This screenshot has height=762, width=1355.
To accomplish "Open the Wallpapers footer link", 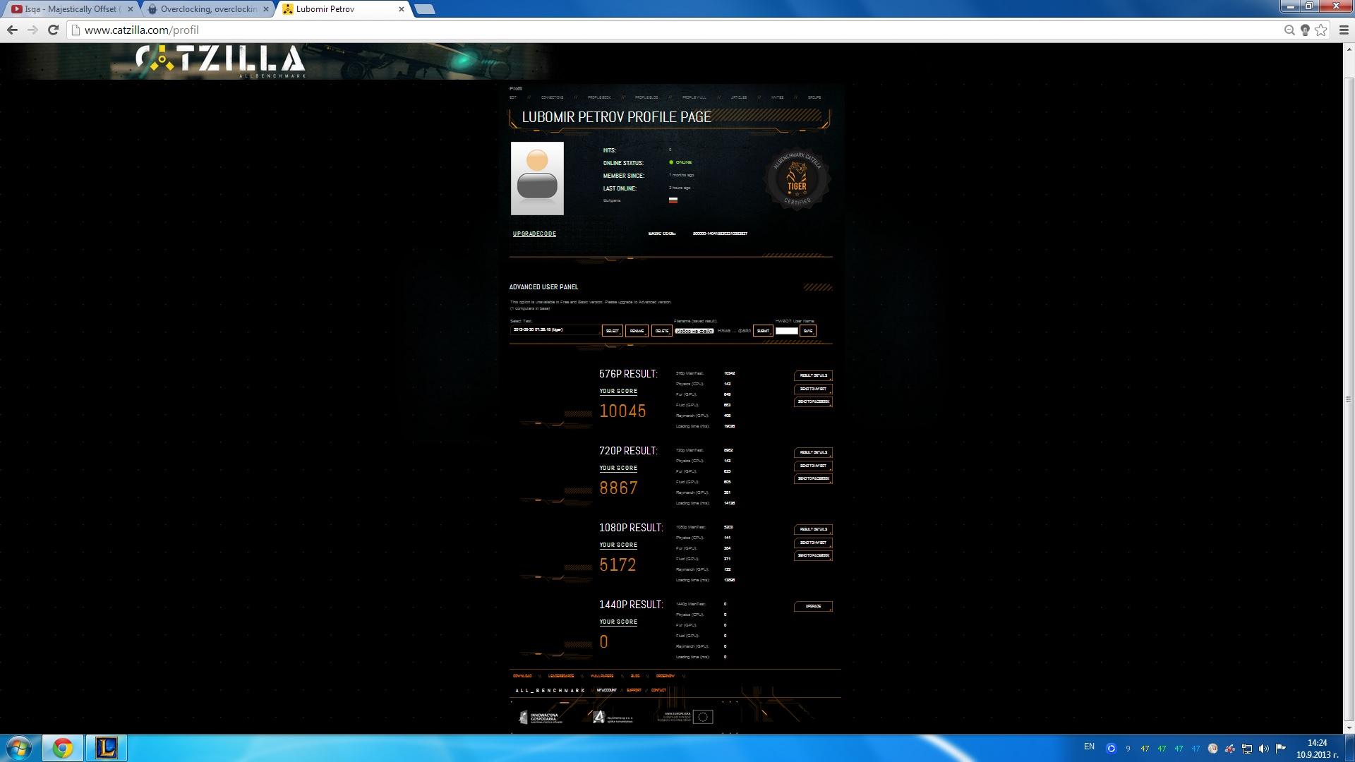I will (x=602, y=676).
